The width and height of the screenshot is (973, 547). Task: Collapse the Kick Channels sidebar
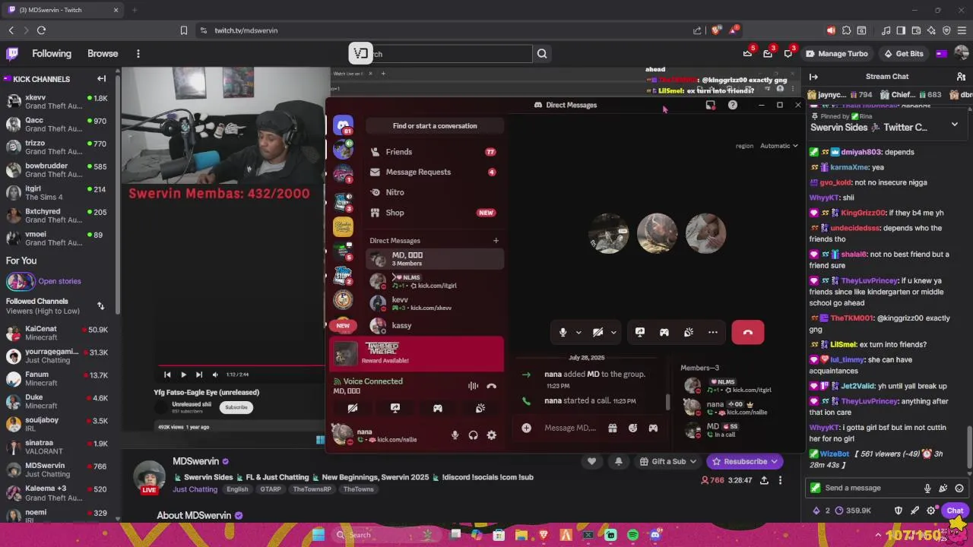(x=101, y=79)
